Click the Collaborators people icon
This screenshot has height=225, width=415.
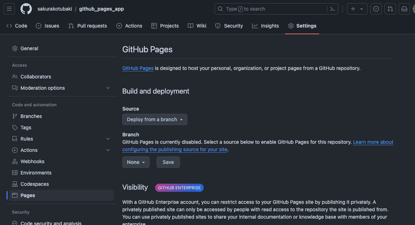point(15,77)
